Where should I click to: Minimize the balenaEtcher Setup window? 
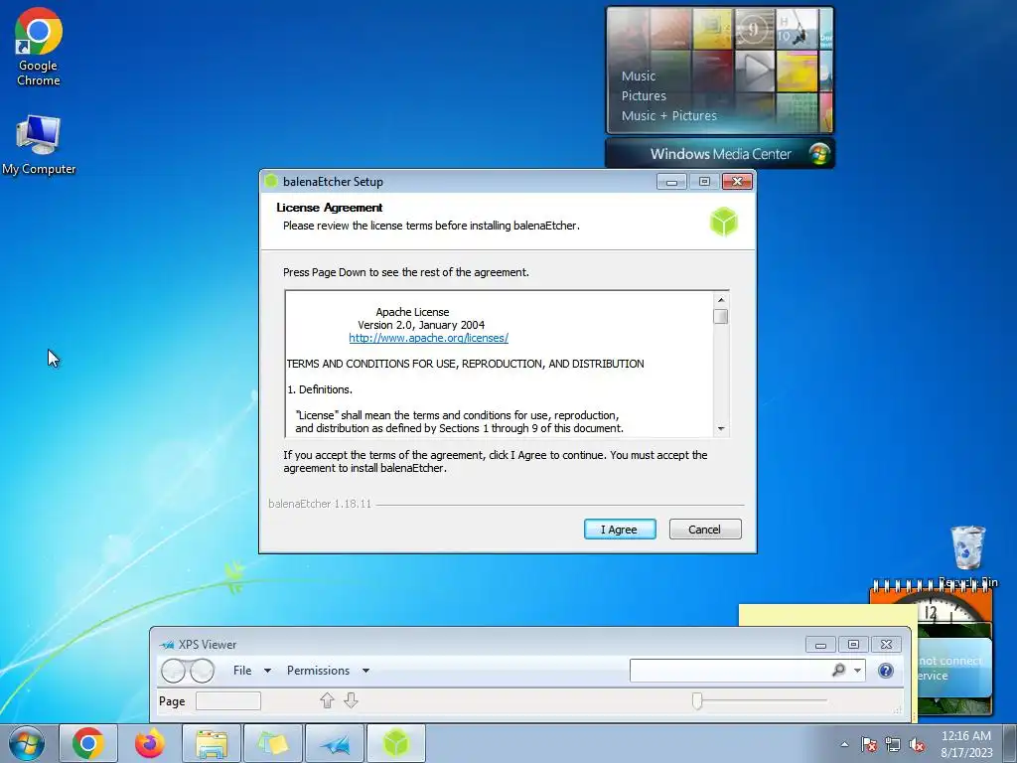(x=671, y=182)
